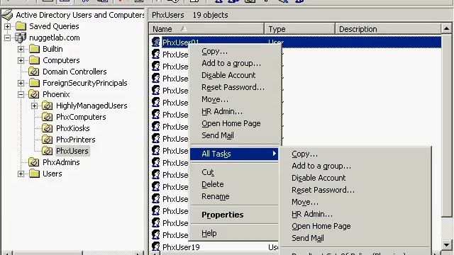Select Rename in the context menu
This screenshot has height=255, width=454.
coord(216,196)
